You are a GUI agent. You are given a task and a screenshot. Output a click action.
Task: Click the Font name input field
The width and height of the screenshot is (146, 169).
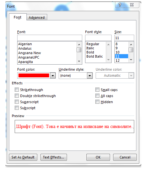[50, 38]
